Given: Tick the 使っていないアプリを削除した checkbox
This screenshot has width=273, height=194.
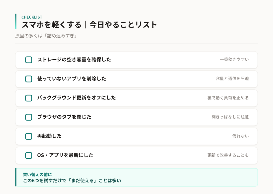Looking at the screenshot, I should pos(29,79).
